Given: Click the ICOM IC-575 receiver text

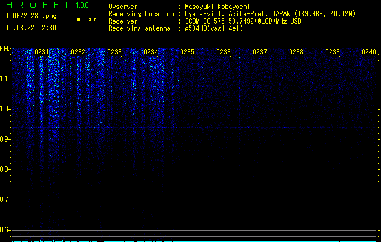Looking at the screenshot, I should point(243,21).
